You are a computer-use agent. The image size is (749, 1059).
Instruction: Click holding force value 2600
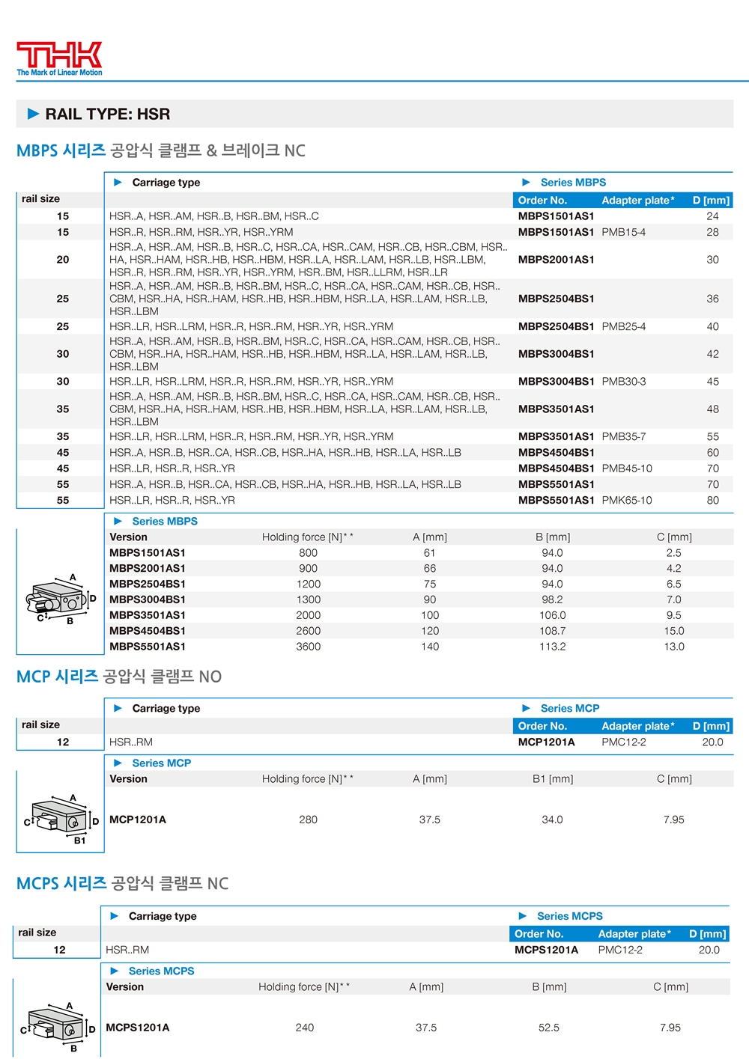click(309, 631)
